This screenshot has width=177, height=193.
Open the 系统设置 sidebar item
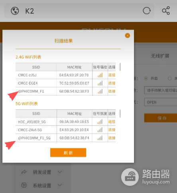pos(42,185)
